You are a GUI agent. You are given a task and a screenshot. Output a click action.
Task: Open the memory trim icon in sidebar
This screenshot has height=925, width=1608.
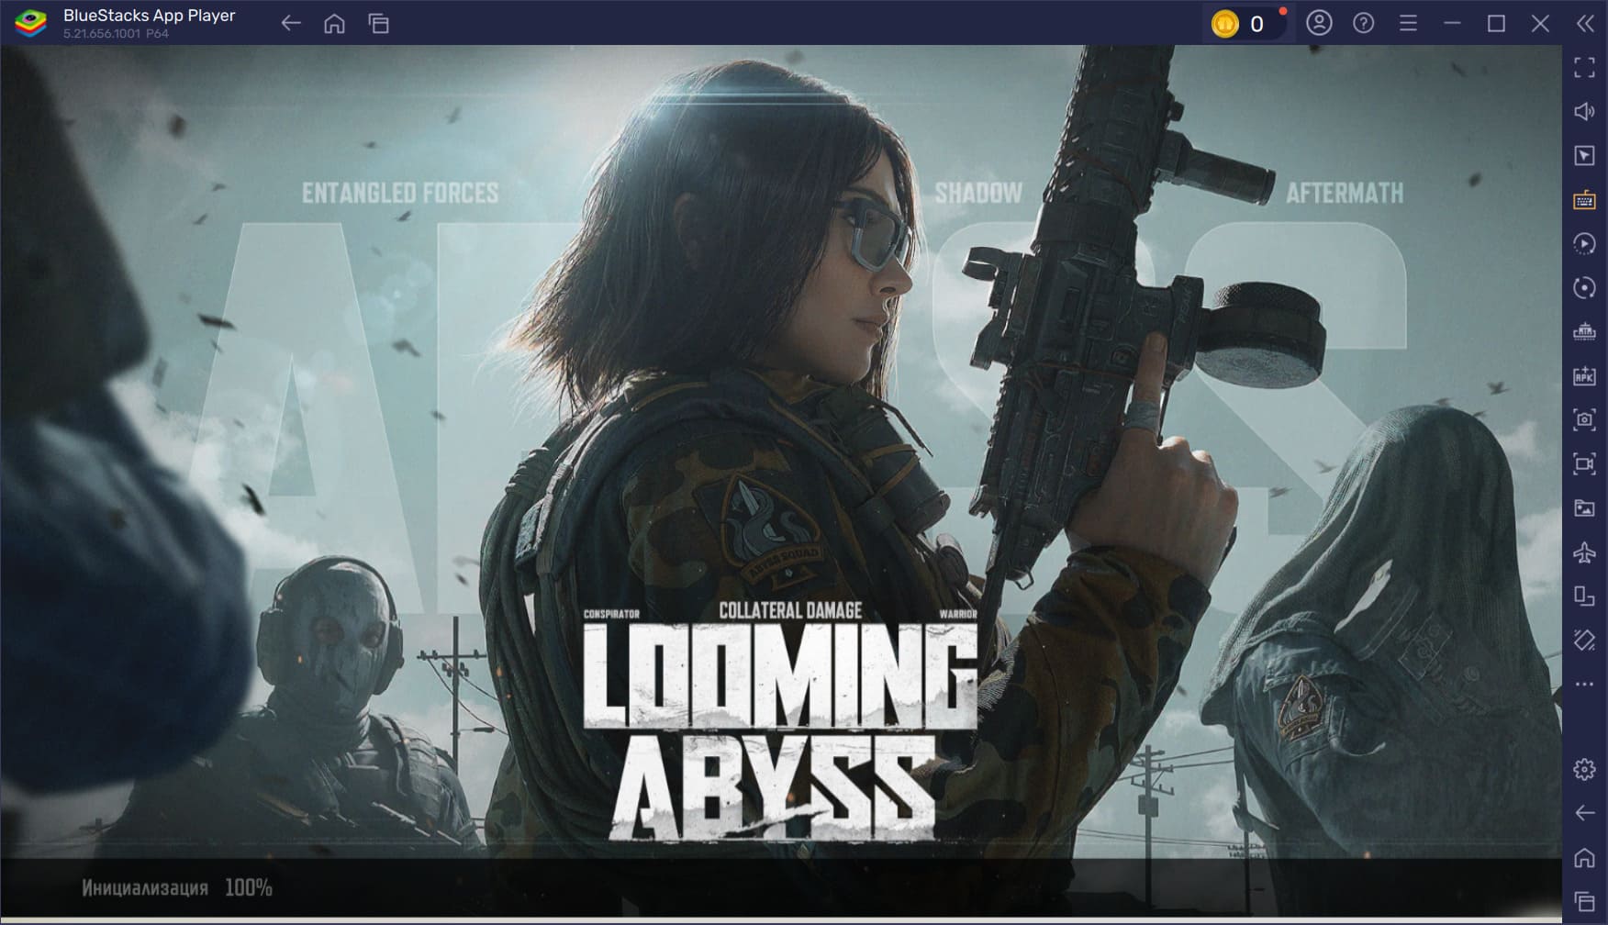pos(1584,331)
